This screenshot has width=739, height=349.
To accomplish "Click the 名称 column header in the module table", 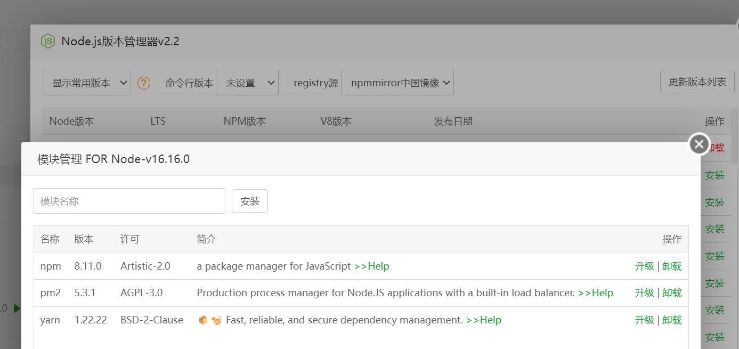I will click(50, 239).
